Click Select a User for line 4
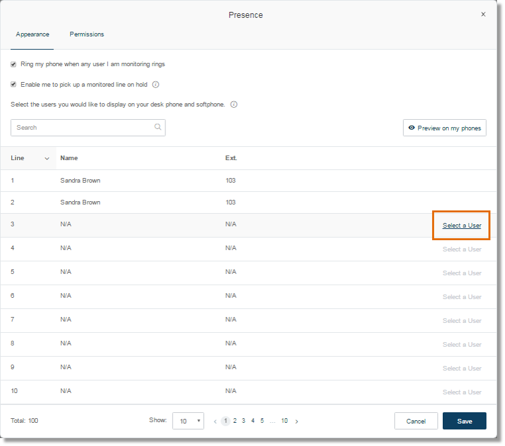The width and height of the screenshot is (505, 446). click(x=462, y=249)
